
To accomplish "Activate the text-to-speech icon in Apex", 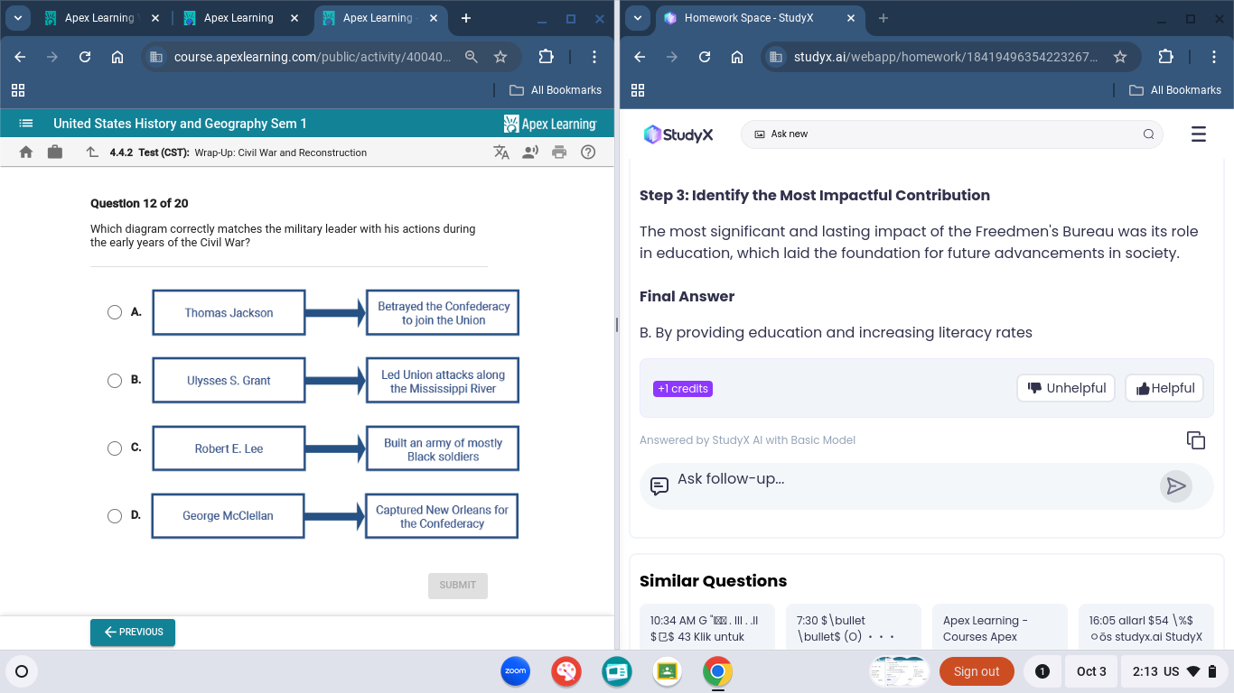I will [x=530, y=152].
